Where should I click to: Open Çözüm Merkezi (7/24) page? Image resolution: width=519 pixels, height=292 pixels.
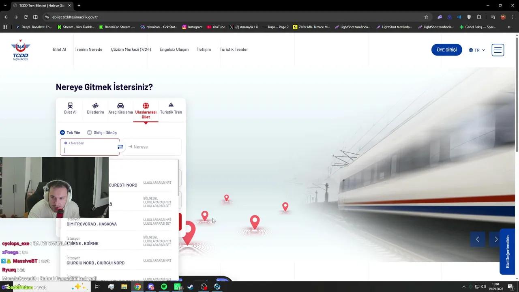coord(131,49)
